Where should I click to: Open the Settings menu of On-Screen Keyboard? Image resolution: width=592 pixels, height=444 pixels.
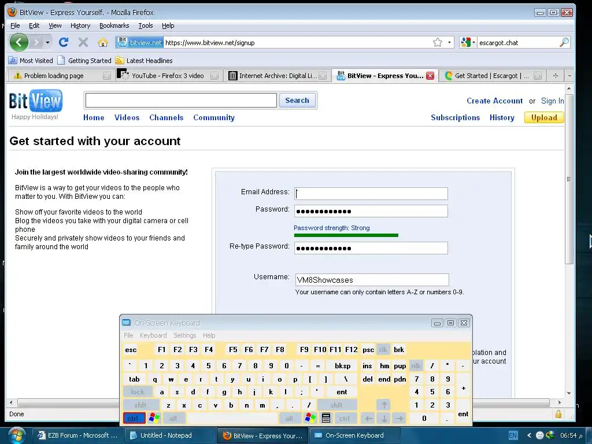click(x=184, y=335)
